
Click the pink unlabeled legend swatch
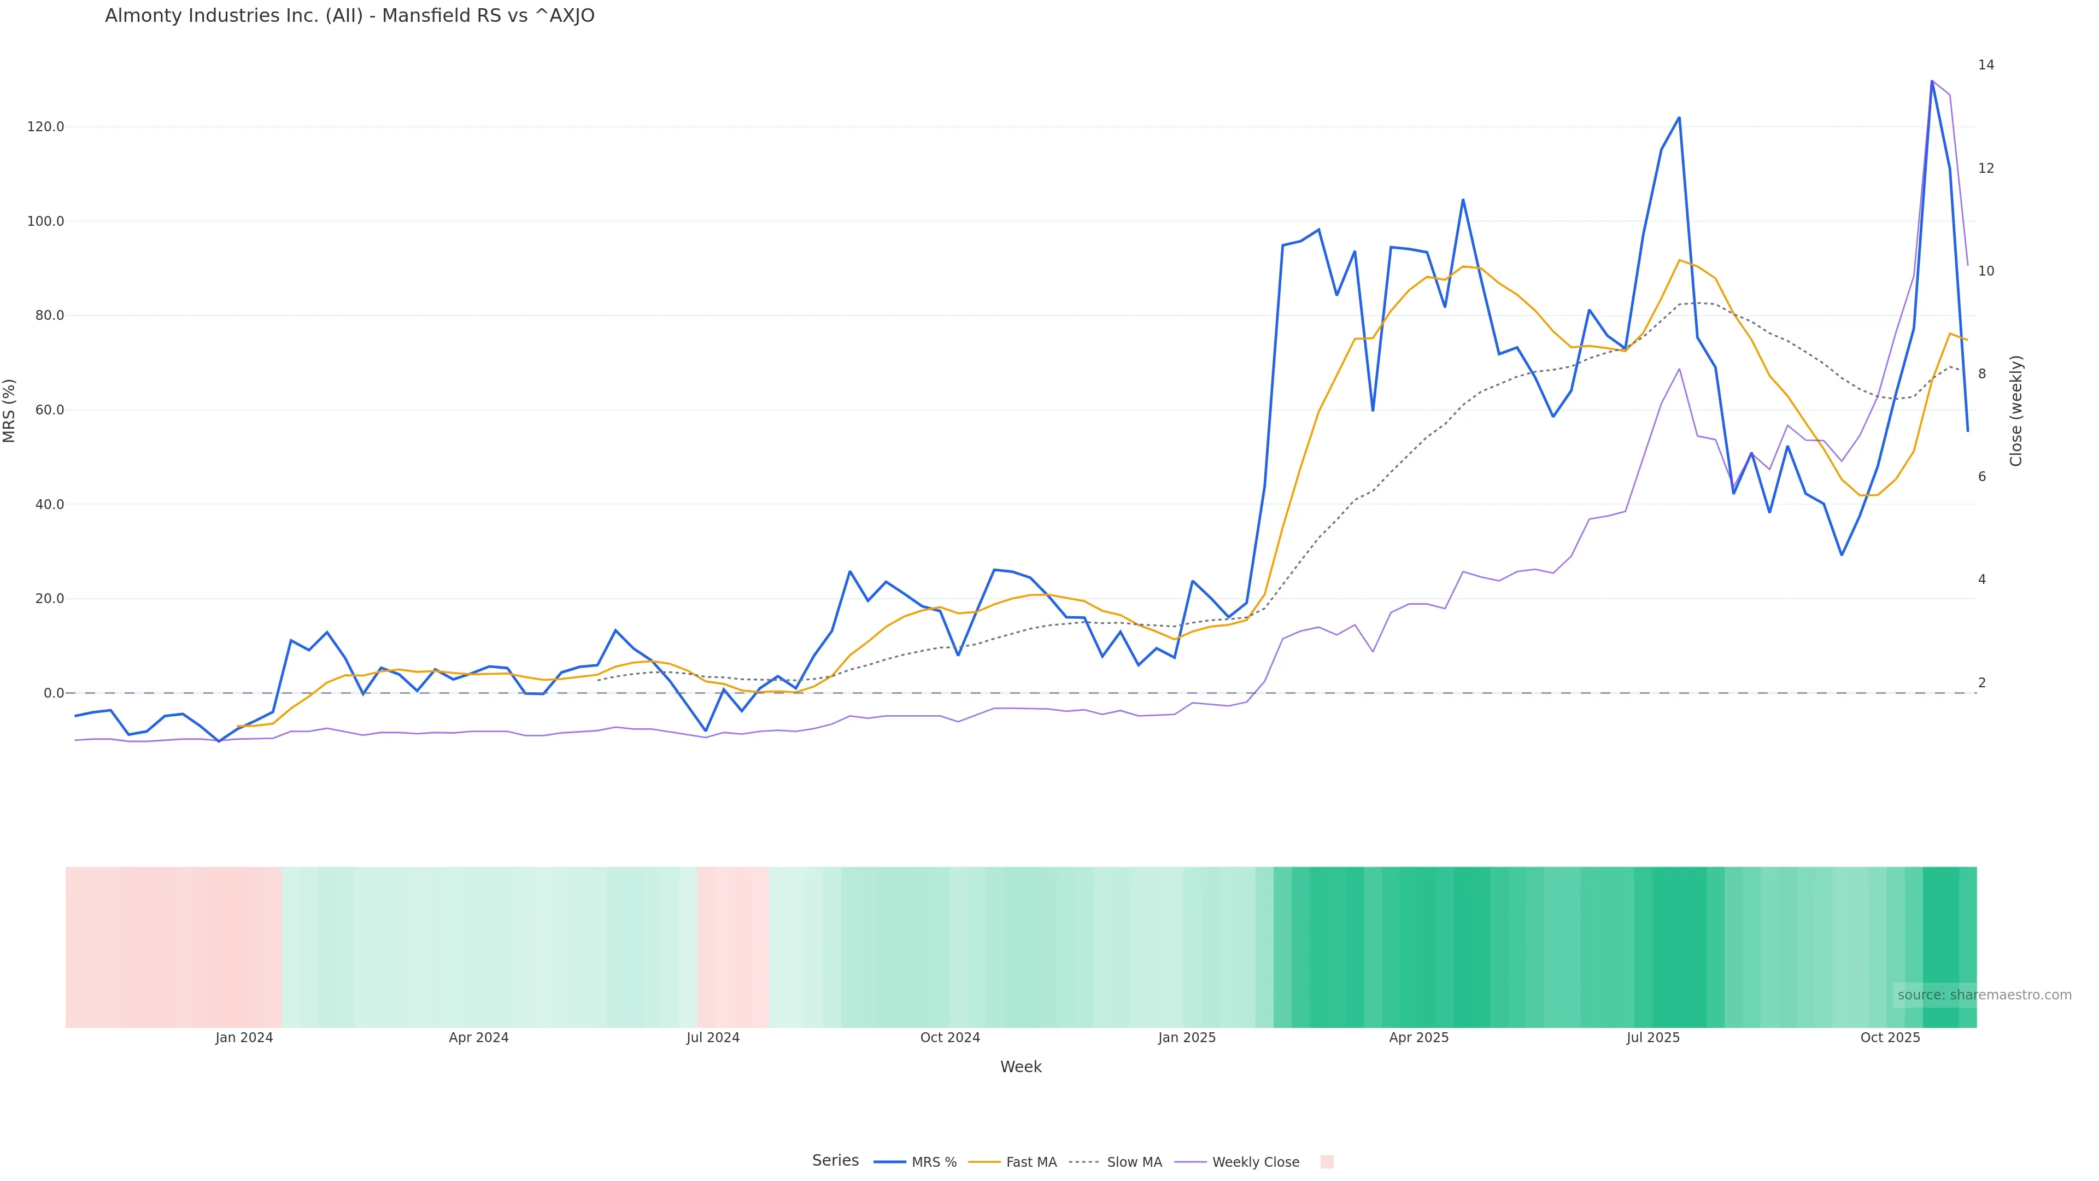click(x=1327, y=1162)
